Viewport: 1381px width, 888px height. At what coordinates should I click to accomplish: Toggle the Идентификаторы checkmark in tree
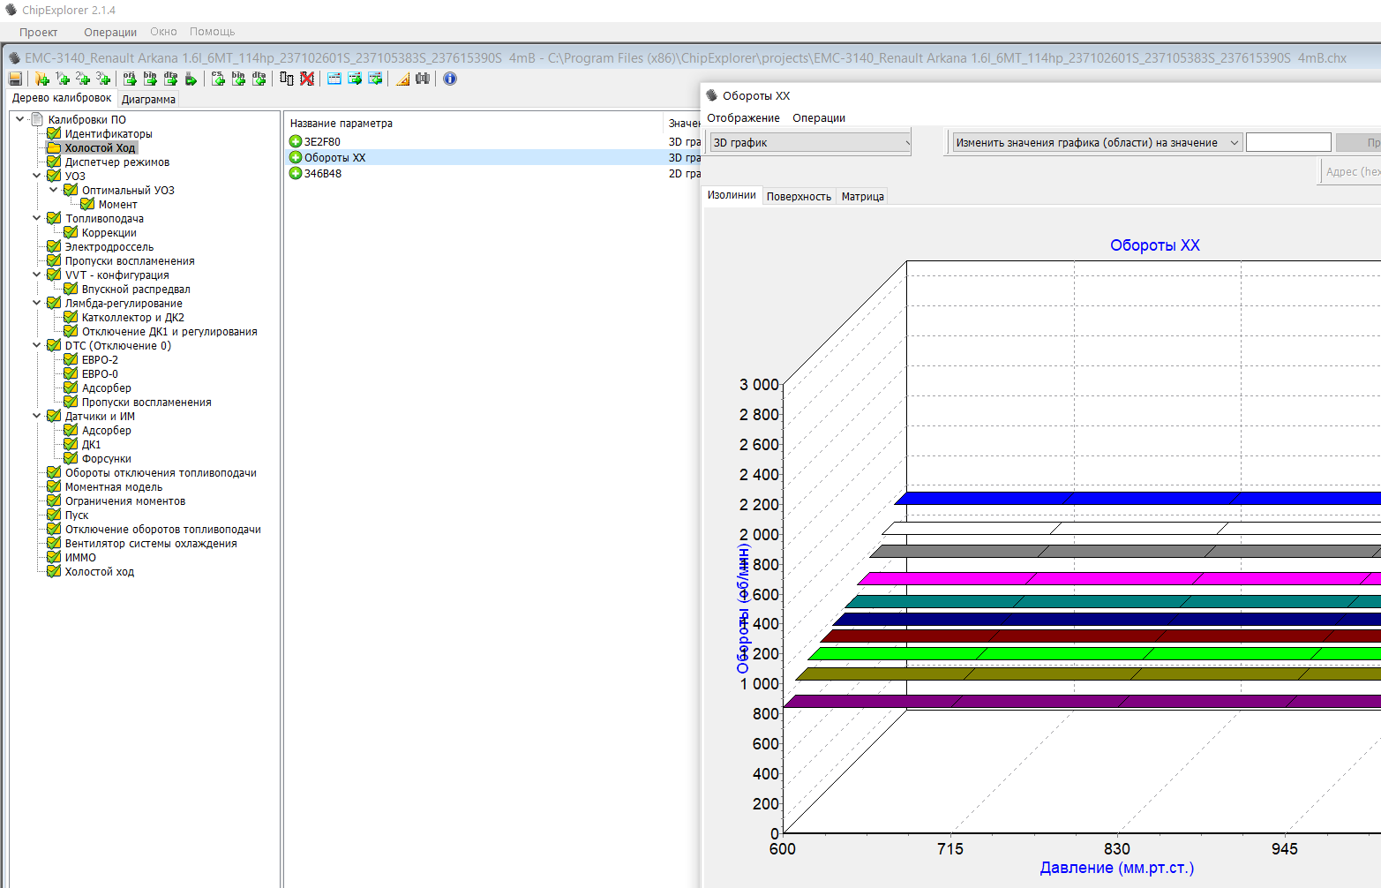point(54,134)
